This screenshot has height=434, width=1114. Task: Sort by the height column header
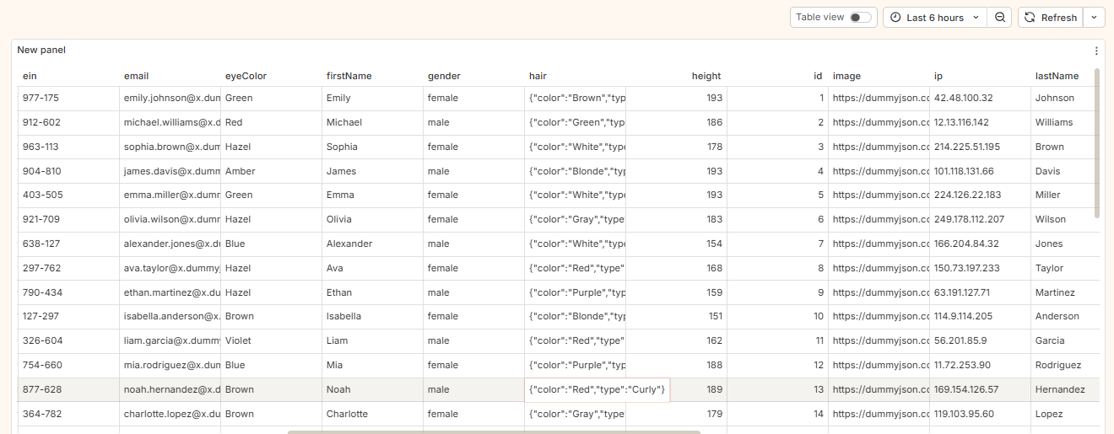pyautogui.click(x=706, y=76)
